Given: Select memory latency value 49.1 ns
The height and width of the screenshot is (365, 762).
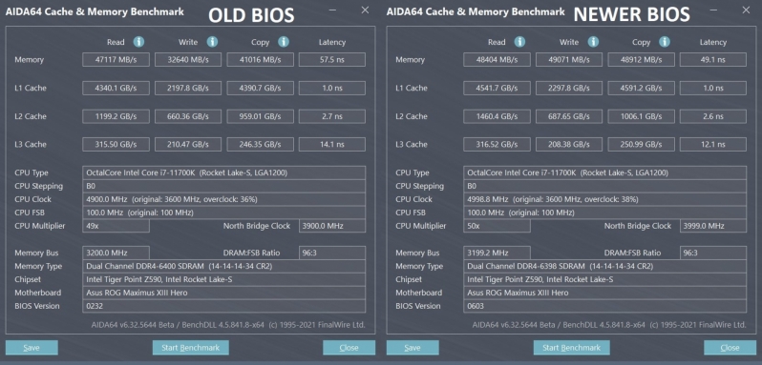Looking at the screenshot, I should coord(713,60).
